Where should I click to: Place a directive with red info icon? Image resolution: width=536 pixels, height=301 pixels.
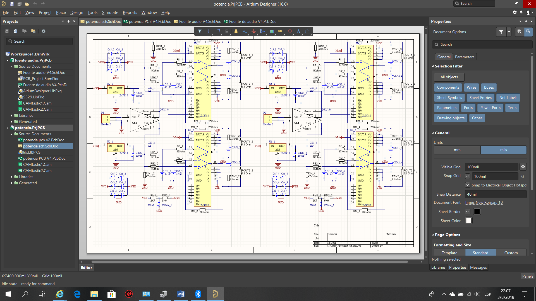pyautogui.click(x=289, y=31)
